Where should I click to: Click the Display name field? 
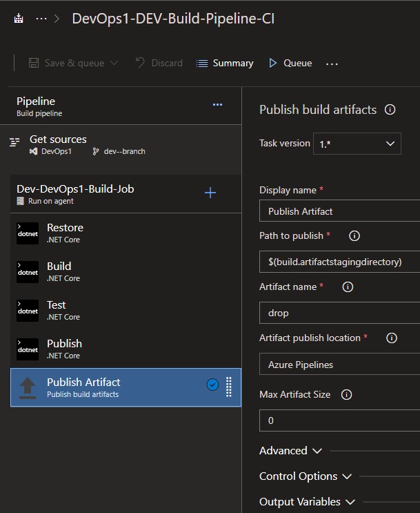tap(339, 211)
